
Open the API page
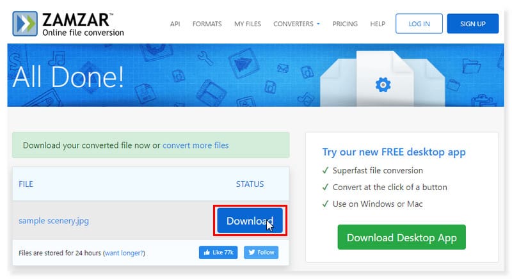coord(175,24)
